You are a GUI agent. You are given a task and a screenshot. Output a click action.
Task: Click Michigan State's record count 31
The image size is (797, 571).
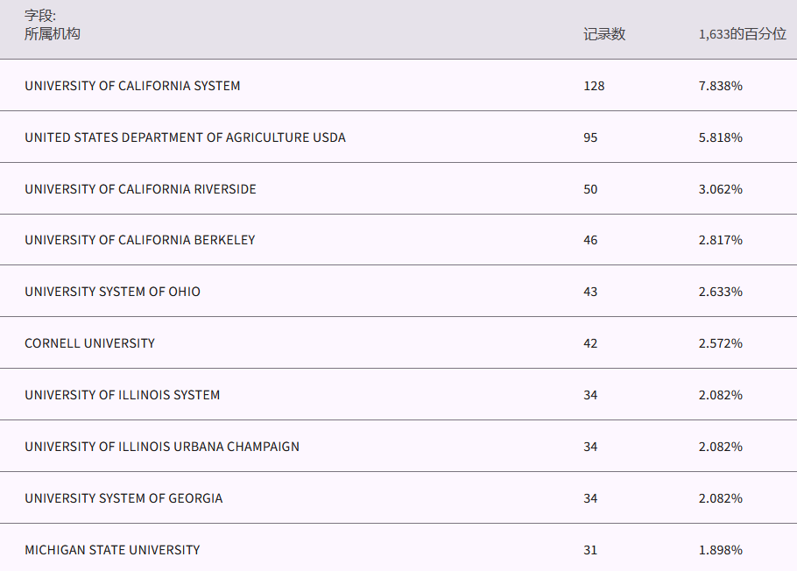(590, 550)
